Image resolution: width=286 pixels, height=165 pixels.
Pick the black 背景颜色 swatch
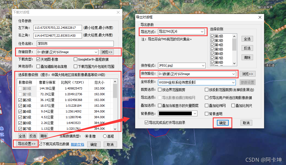(x=175, y=114)
